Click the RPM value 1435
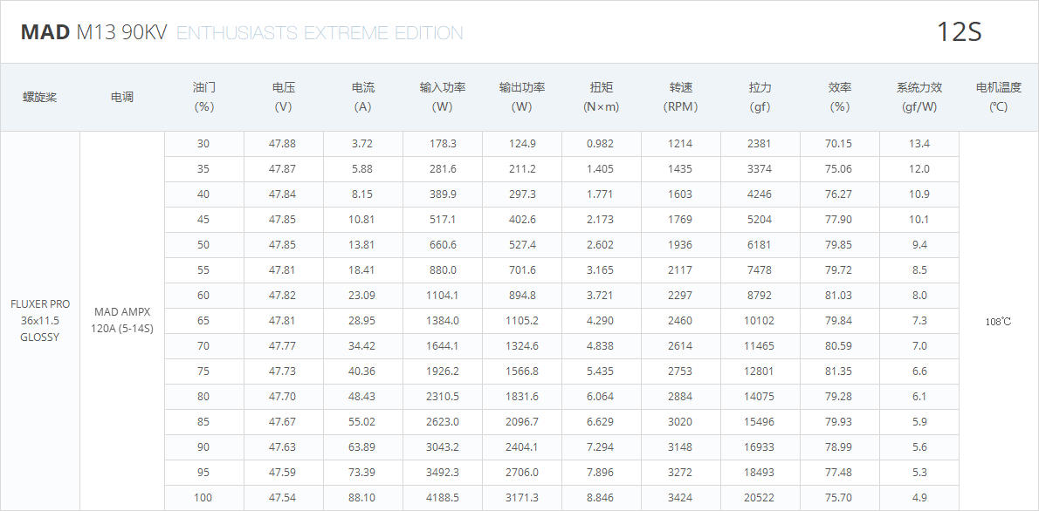This screenshot has width=1039, height=511. pyautogui.click(x=680, y=169)
